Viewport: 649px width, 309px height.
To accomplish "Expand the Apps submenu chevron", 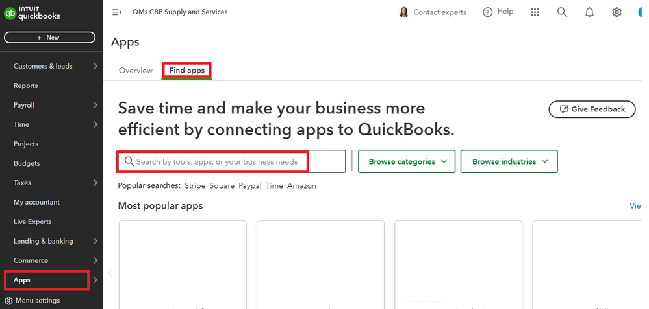I will click(95, 280).
